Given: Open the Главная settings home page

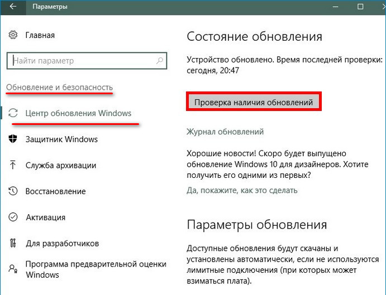Looking at the screenshot, I should 40,35.
